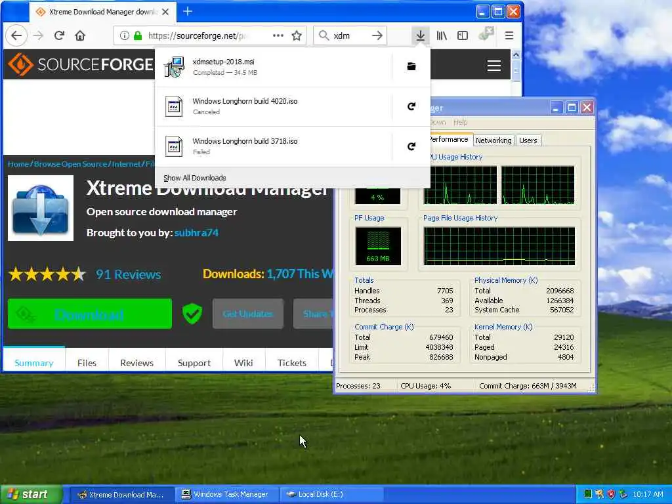Switch to Windows Task Manager taskbar button

coord(226,495)
